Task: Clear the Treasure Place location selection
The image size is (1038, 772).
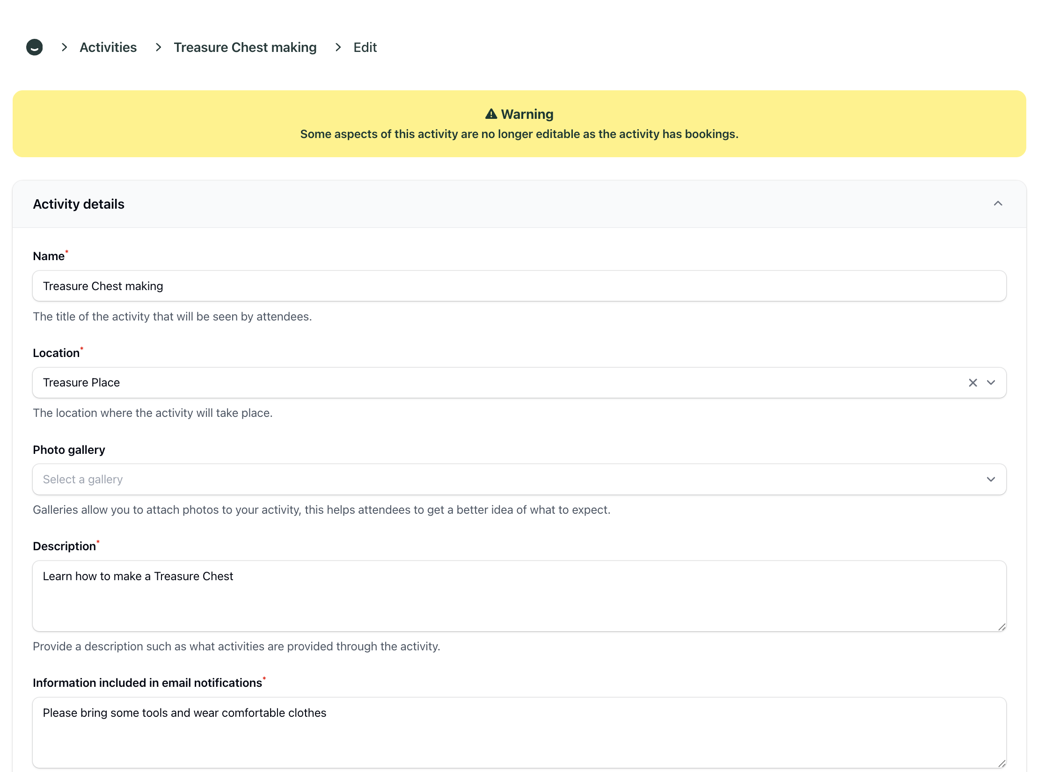Action: point(972,383)
